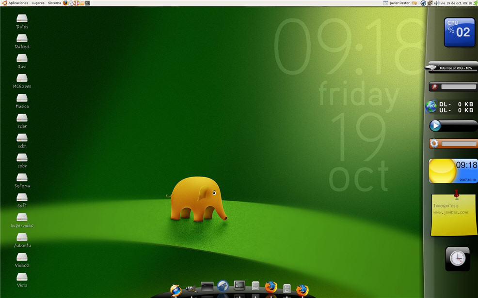This screenshot has height=298, width=478.
Task: Select the Supervideo drive icon
Action: click(x=22, y=217)
